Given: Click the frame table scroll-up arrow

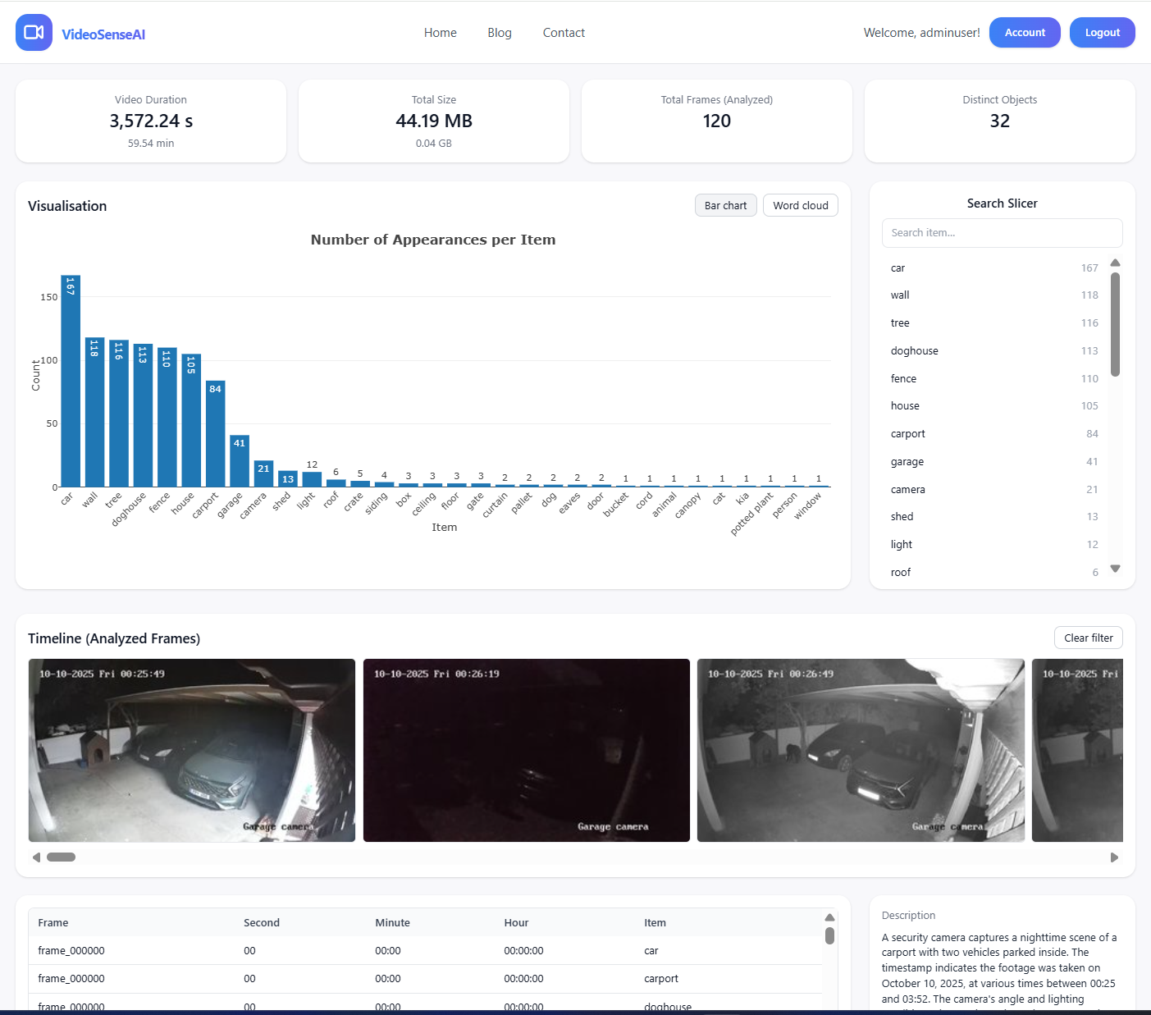Looking at the screenshot, I should click(x=829, y=917).
